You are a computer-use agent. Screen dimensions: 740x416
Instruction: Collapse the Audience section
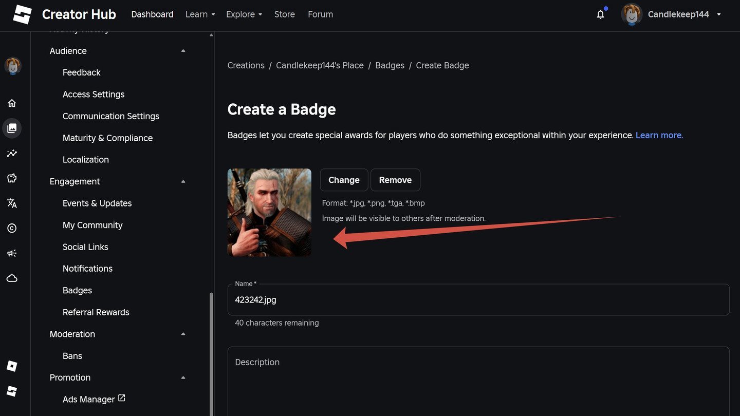coord(183,51)
